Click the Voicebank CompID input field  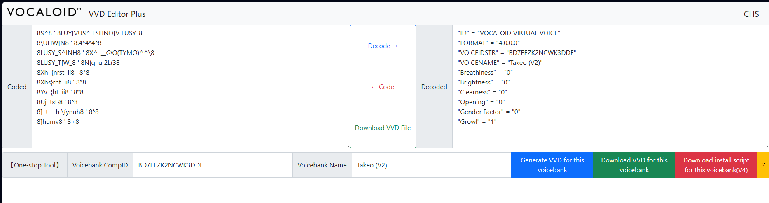(213, 165)
